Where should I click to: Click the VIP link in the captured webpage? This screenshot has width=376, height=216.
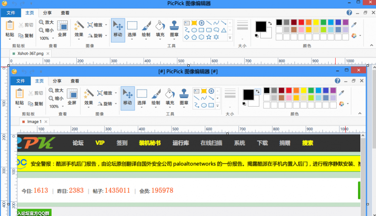coord(100,143)
